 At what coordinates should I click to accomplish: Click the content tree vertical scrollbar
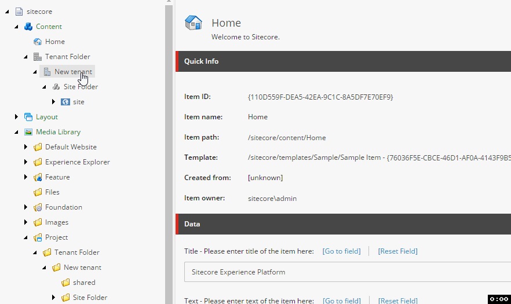click(x=169, y=152)
